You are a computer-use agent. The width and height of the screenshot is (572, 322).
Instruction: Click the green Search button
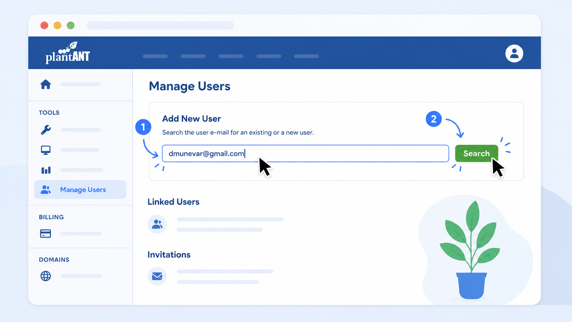click(477, 153)
